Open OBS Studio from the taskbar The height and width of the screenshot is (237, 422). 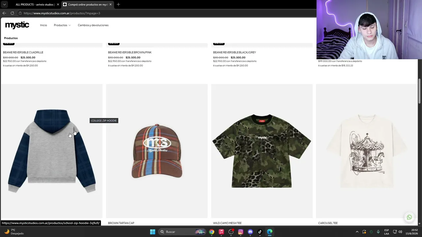tap(231, 232)
